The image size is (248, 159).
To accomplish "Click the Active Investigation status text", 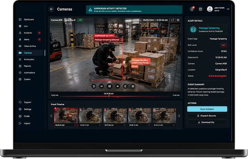I will click(x=217, y=76).
